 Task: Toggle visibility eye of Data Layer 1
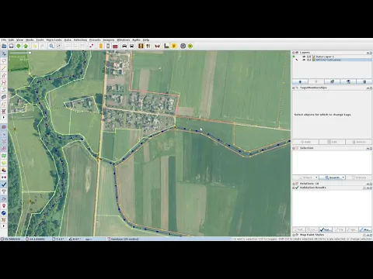pyautogui.click(x=304, y=57)
